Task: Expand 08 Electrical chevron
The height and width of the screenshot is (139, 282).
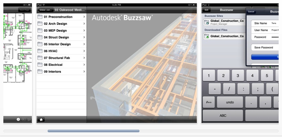Action: pyautogui.click(x=84, y=64)
